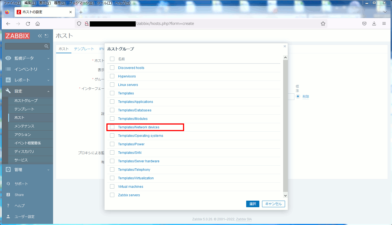Image resolution: width=392 pixels, height=225 pixels.
Task: Click the 削除 interface link
Action: (x=306, y=96)
